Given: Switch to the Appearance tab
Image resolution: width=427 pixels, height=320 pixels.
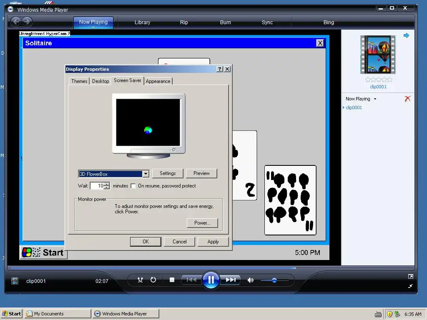Looking at the screenshot, I should (x=158, y=81).
